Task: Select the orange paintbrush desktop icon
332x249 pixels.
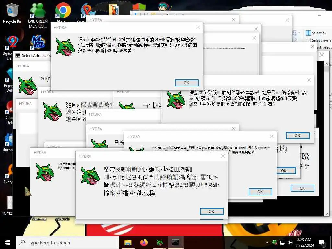Action: pyautogui.click(x=114, y=9)
